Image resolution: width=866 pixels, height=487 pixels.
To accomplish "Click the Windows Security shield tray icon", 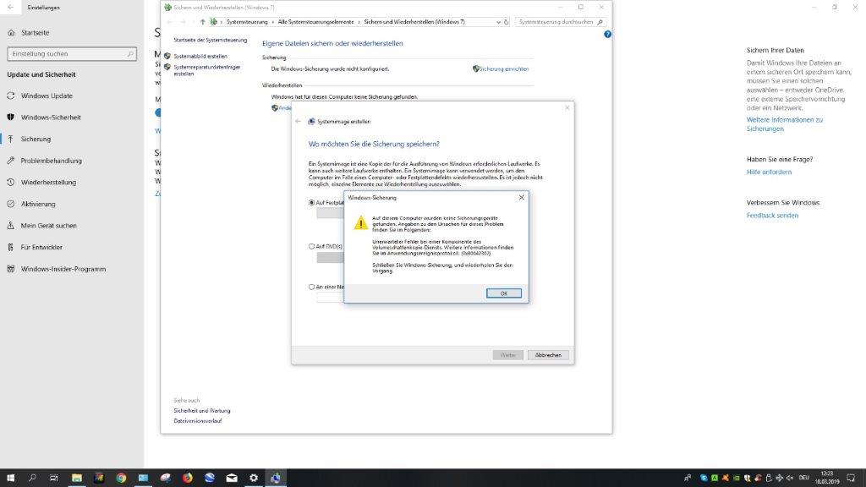I will [x=748, y=479].
